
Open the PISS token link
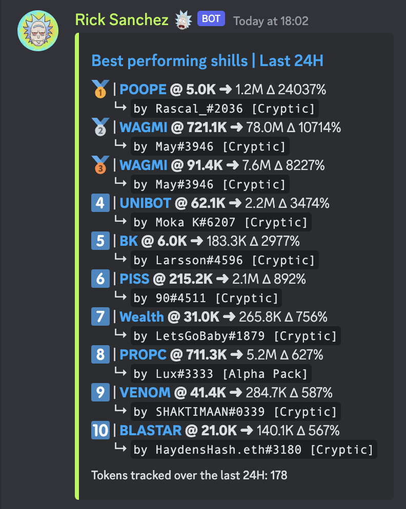135,279
